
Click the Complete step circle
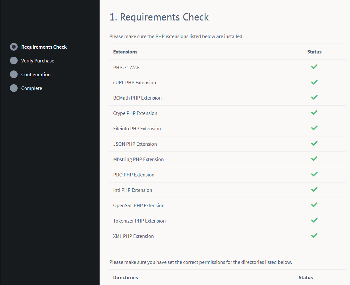[x=14, y=88]
